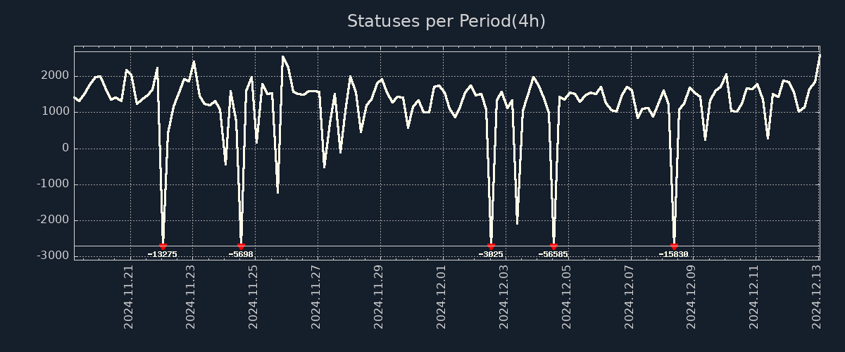
Task: Click the red marker labeled -5698
Action: pyautogui.click(x=241, y=246)
